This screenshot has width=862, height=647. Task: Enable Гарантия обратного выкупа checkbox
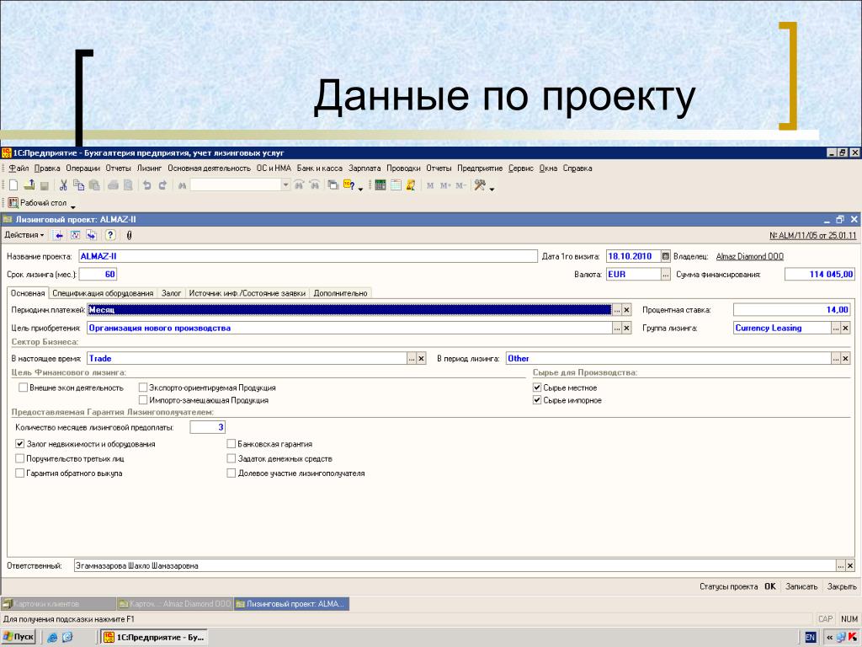[x=20, y=473]
